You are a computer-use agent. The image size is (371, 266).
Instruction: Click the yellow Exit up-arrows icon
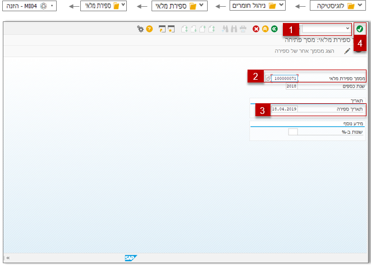tap(265, 29)
